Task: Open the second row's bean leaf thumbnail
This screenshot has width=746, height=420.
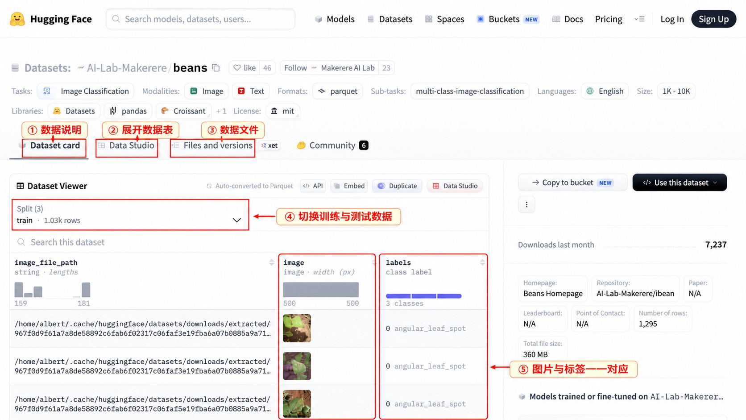Action: click(297, 366)
